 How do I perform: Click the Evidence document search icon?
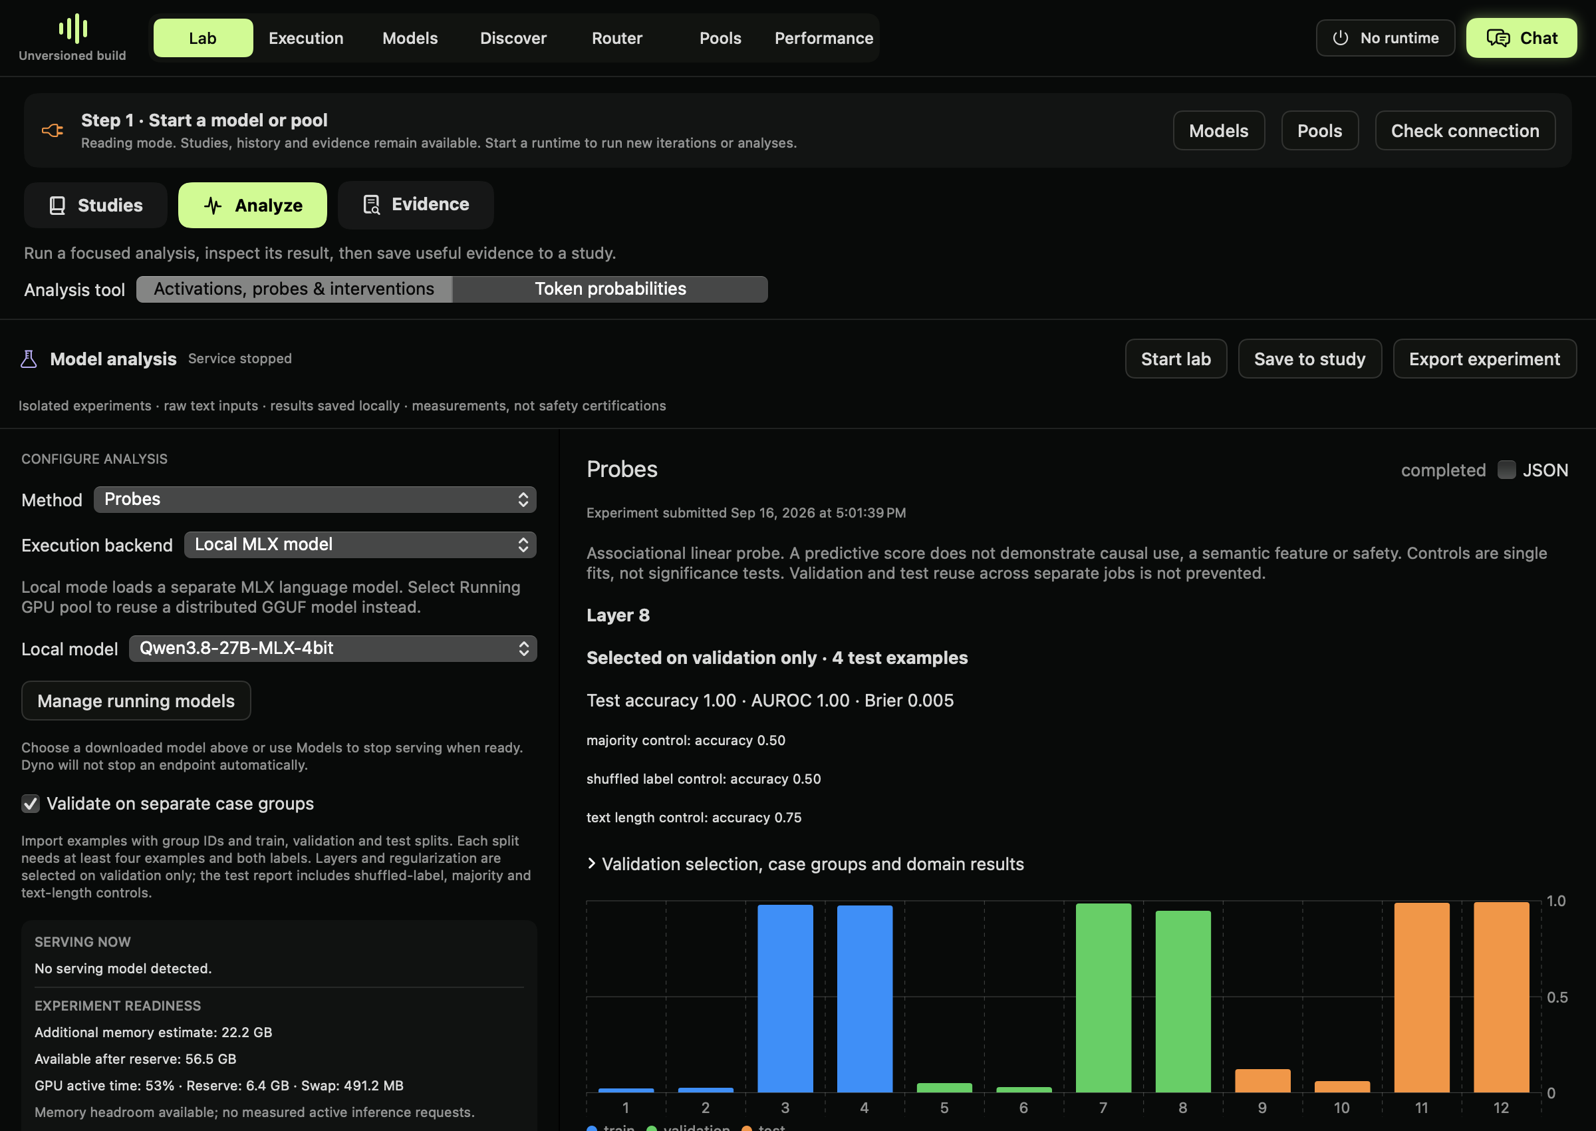[372, 205]
